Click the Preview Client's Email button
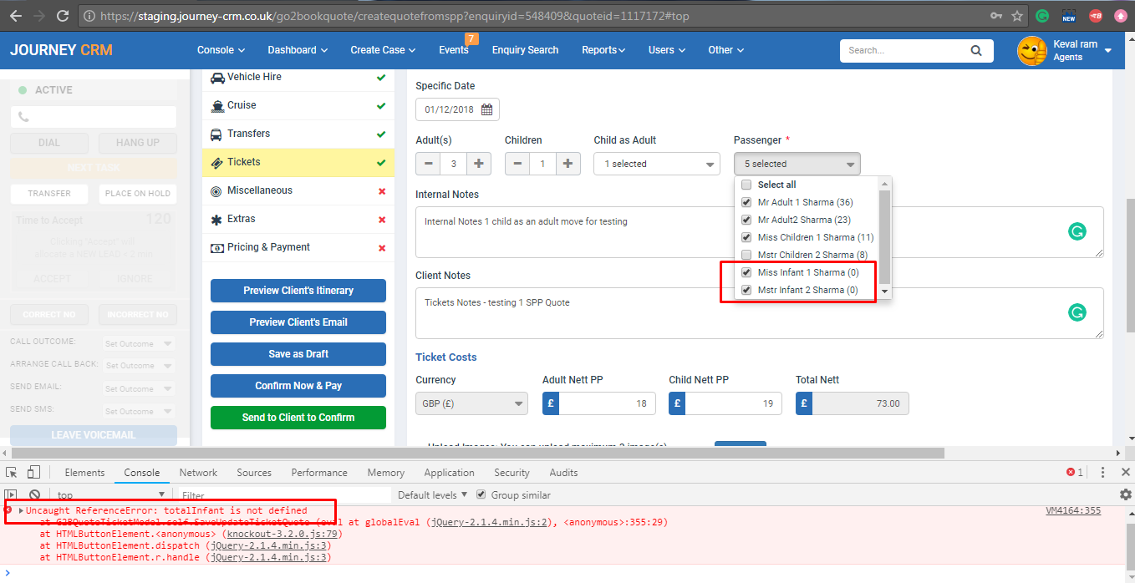 tap(298, 322)
